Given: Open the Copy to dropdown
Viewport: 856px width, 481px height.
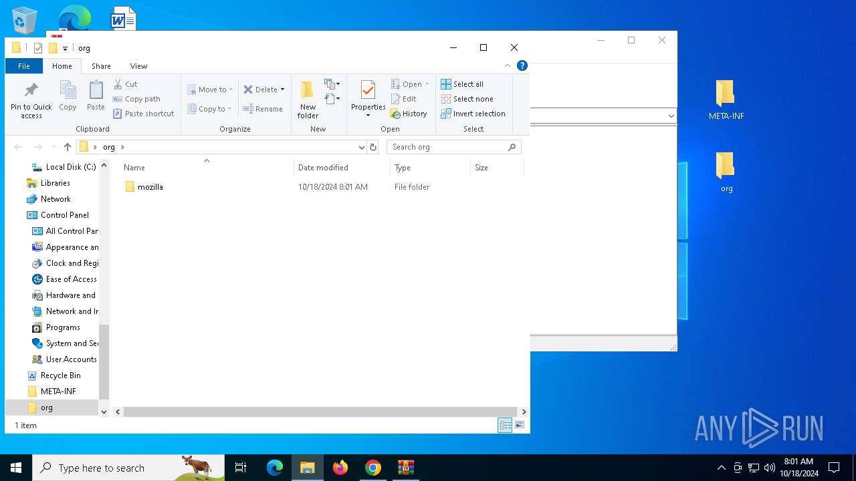Looking at the screenshot, I should 210,109.
